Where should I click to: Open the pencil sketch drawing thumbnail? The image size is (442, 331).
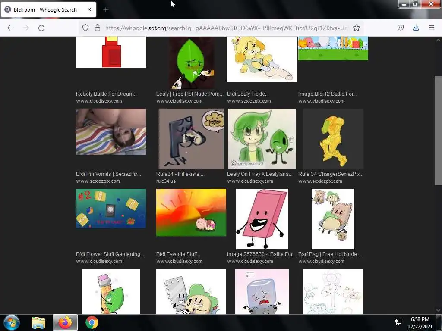click(333, 291)
